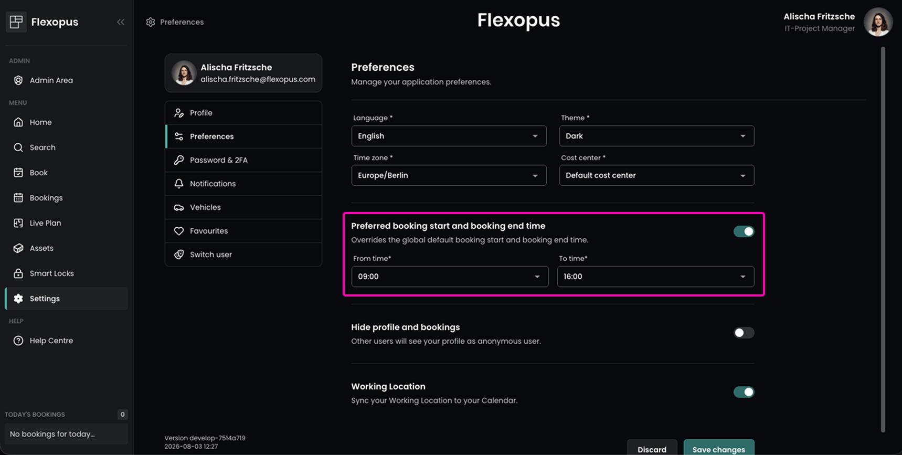Open the From time dropdown
This screenshot has height=455, width=902.
(450, 277)
